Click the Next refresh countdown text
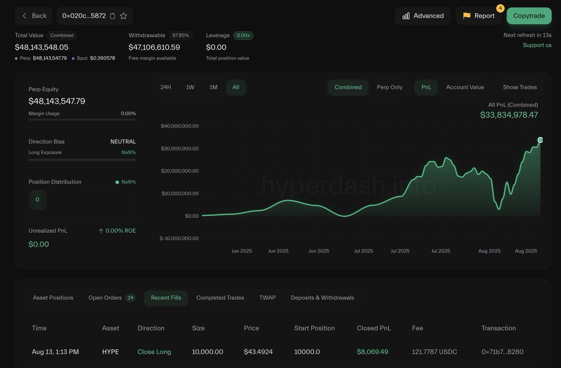Image resolution: width=561 pixels, height=368 pixels. (x=527, y=35)
